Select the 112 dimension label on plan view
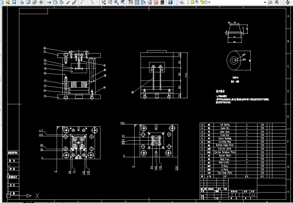This screenshot has width=293, height=203. click(41, 131)
